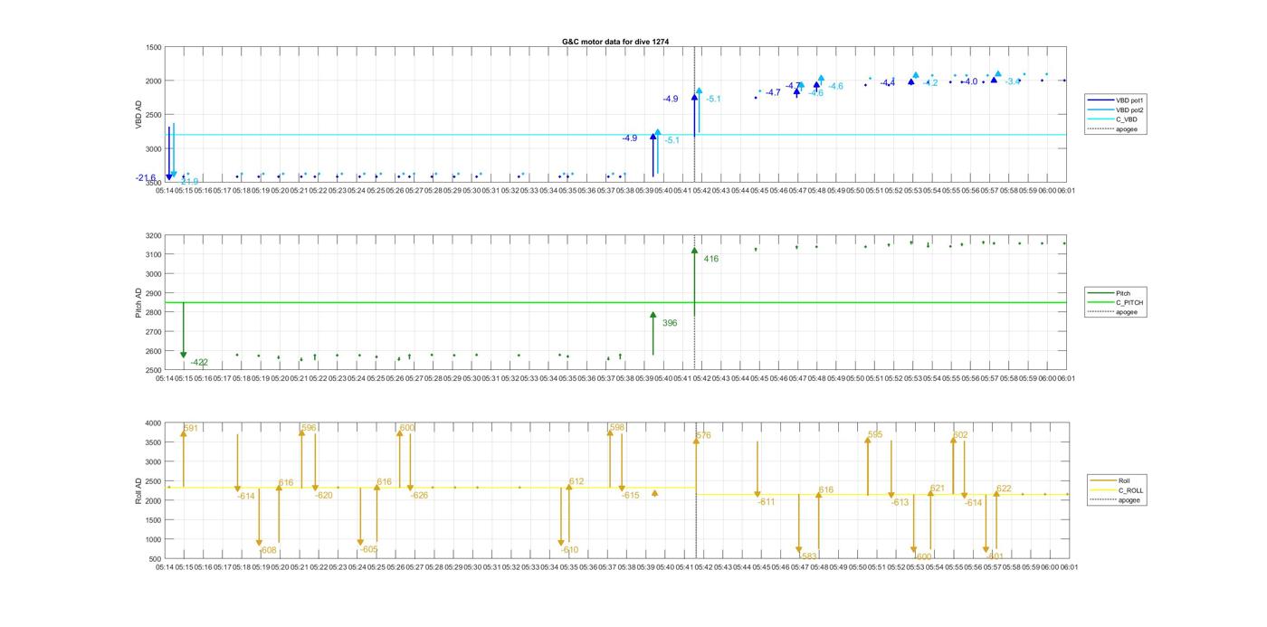Click the '622' roll data label
The image size is (1267, 627).
[1004, 489]
